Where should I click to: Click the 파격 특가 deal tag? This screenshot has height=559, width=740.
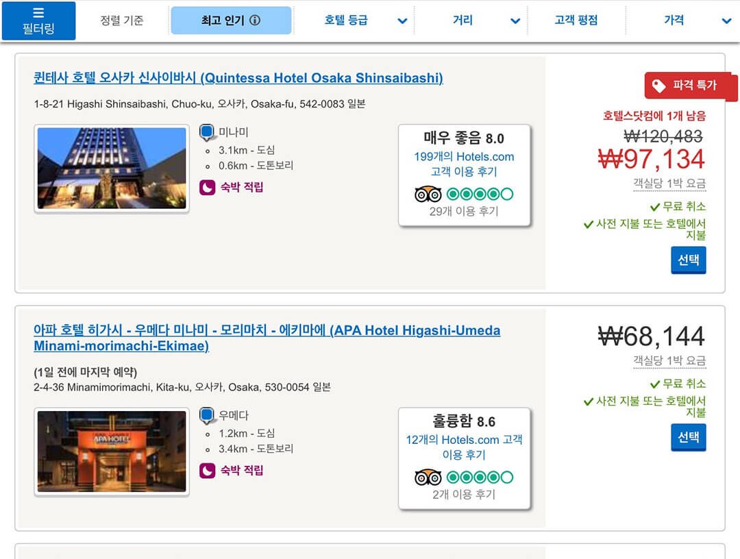coord(690,86)
